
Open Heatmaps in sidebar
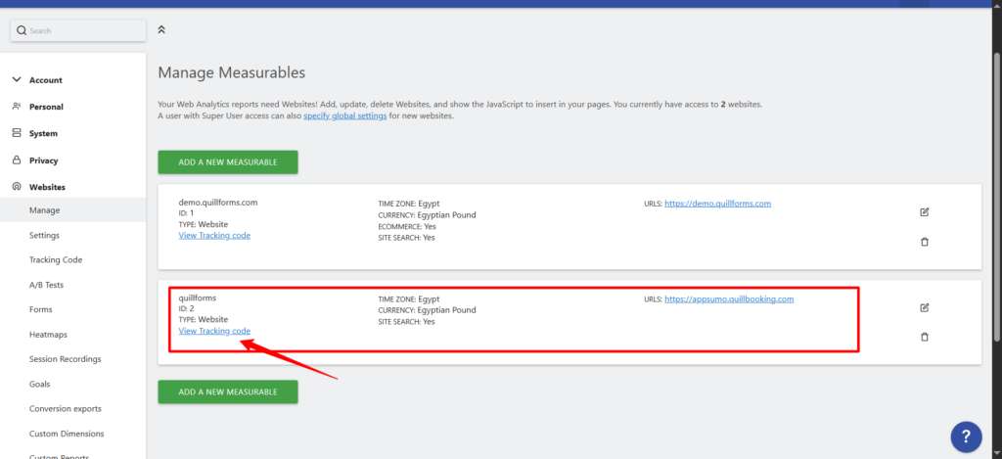tap(48, 335)
